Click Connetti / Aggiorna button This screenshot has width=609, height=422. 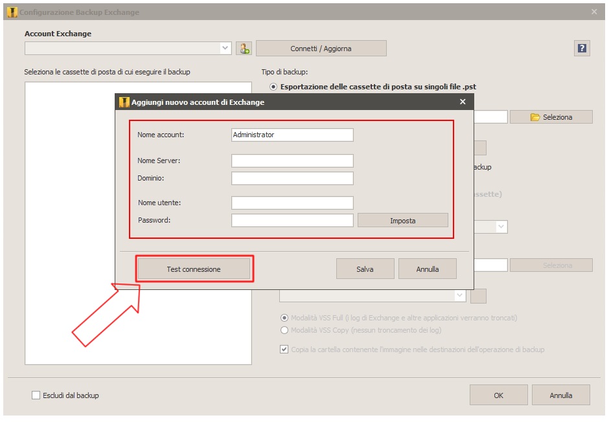pyautogui.click(x=321, y=49)
